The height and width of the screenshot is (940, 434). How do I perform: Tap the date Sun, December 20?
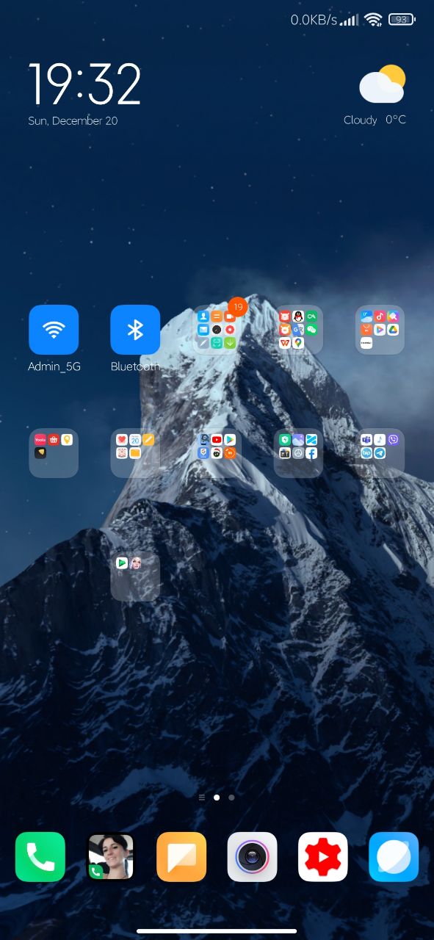click(x=73, y=120)
